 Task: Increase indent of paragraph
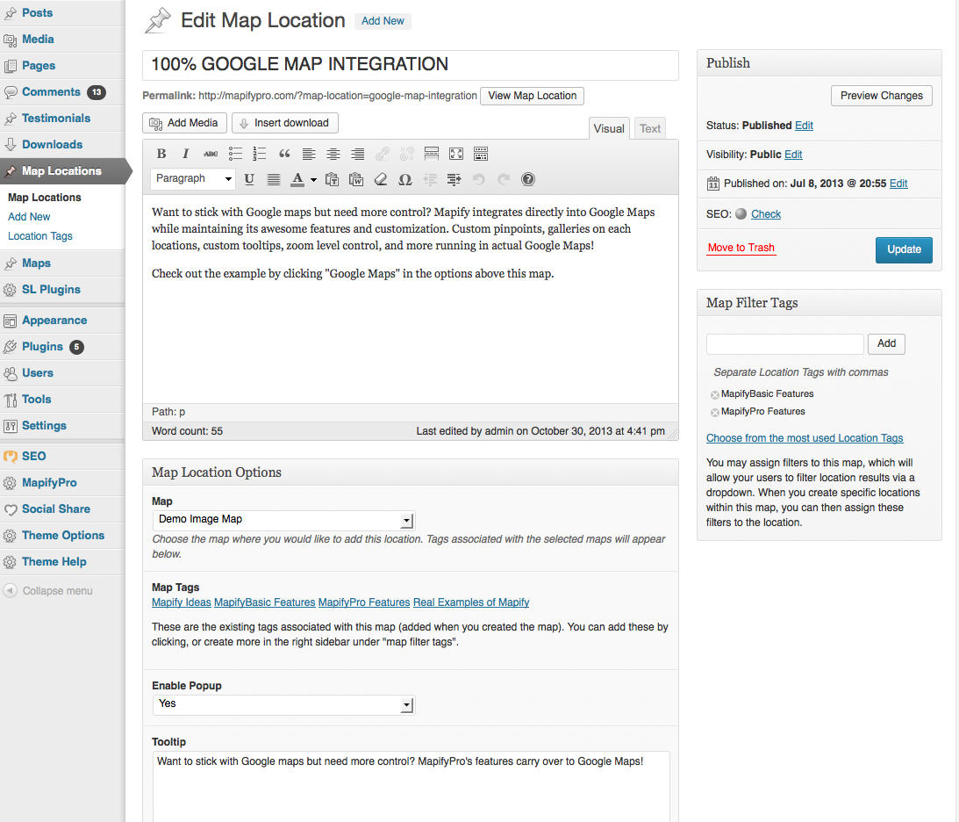point(454,179)
